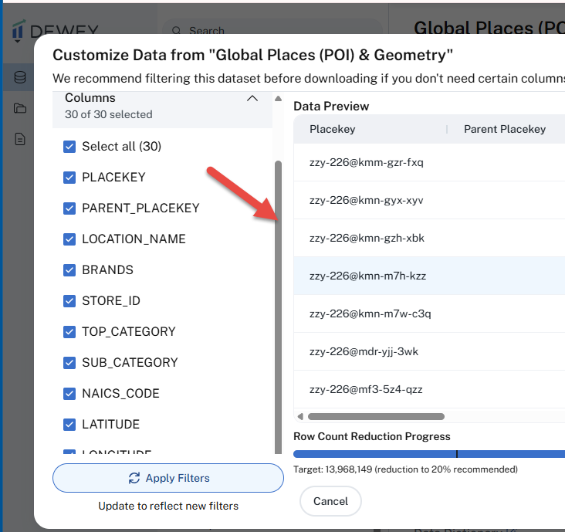This screenshot has width=565, height=532.
Task: Click the columns list vertical scrollbar
Action: [x=278, y=307]
